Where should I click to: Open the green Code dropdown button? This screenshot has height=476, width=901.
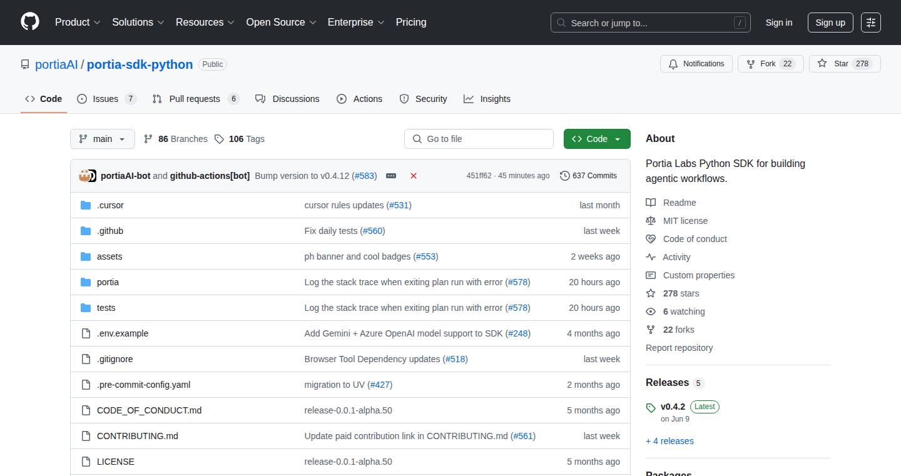[597, 139]
